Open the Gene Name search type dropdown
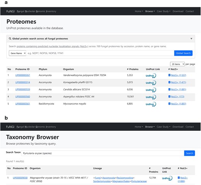The width and height of the screenshot is (201, 185). pos(18,53)
